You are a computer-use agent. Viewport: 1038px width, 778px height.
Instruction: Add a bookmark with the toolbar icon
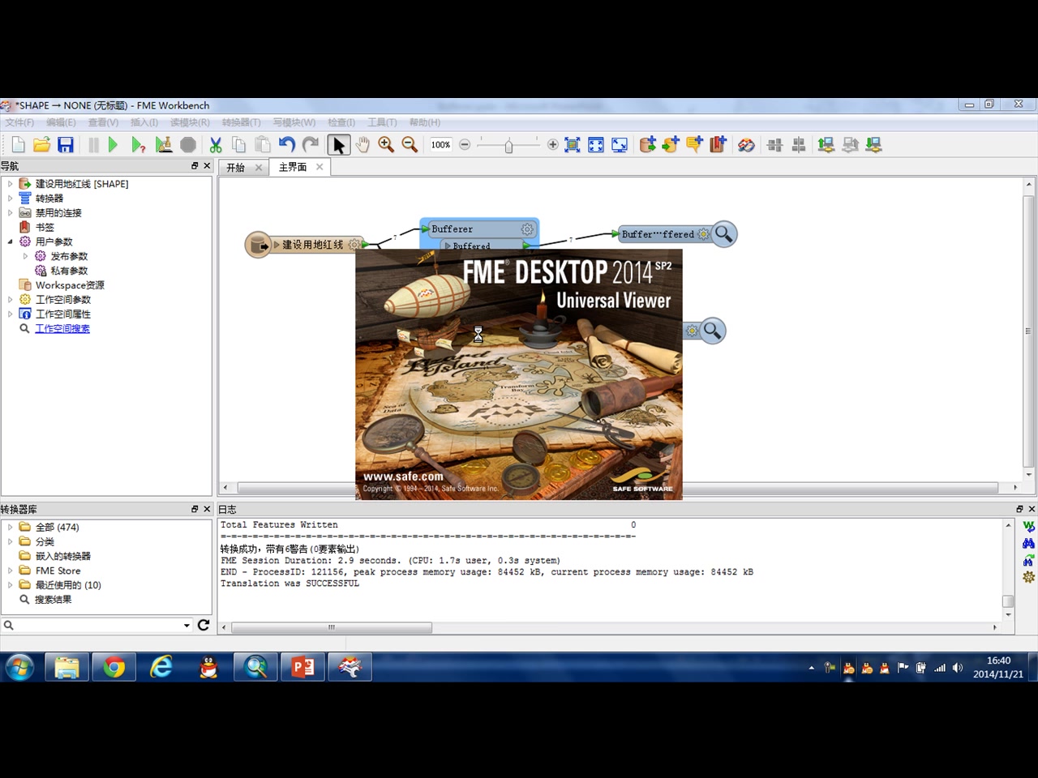718,144
